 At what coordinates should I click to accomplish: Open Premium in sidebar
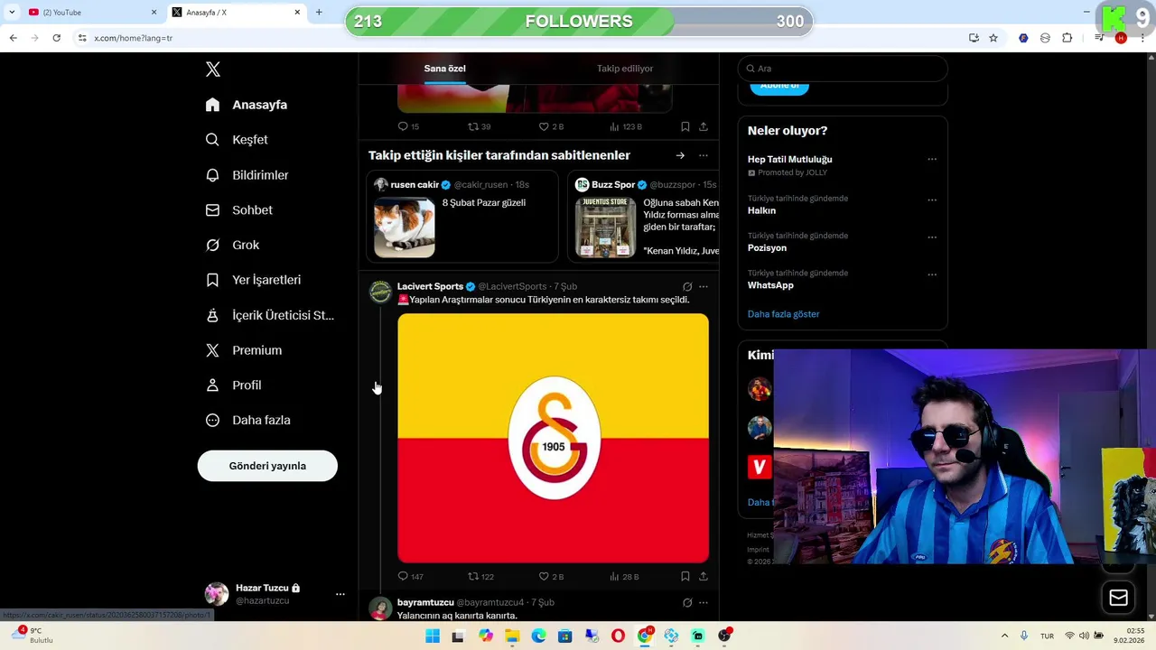point(243,350)
